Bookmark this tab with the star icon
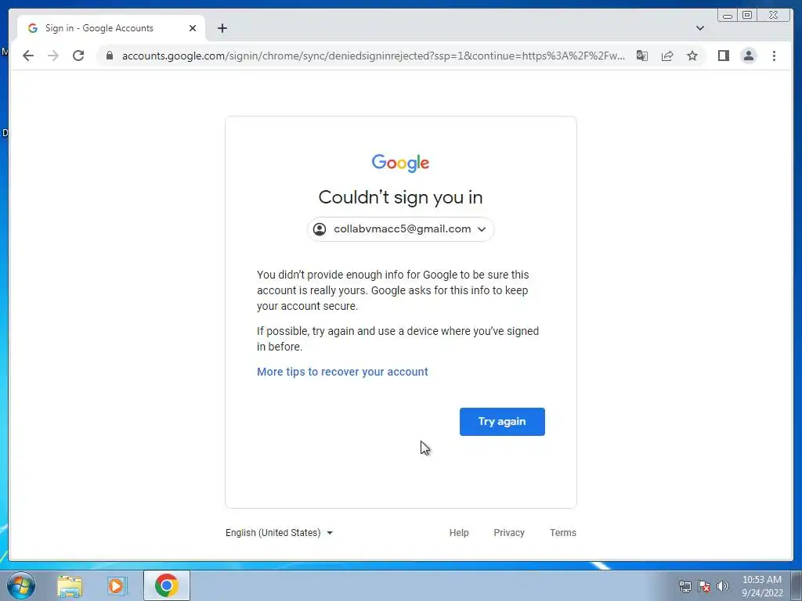 coord(692,56)
